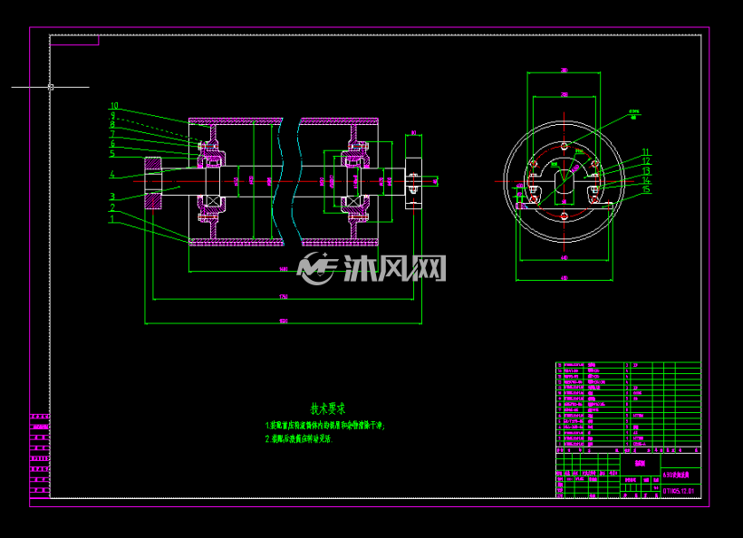Pick callout number 12 beside the end view
The image size is (743, 538).
click(x=646, y=161)
